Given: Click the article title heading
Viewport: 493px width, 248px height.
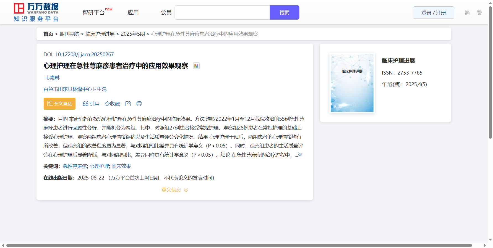Looking at the screenshot, I should 116,66.
